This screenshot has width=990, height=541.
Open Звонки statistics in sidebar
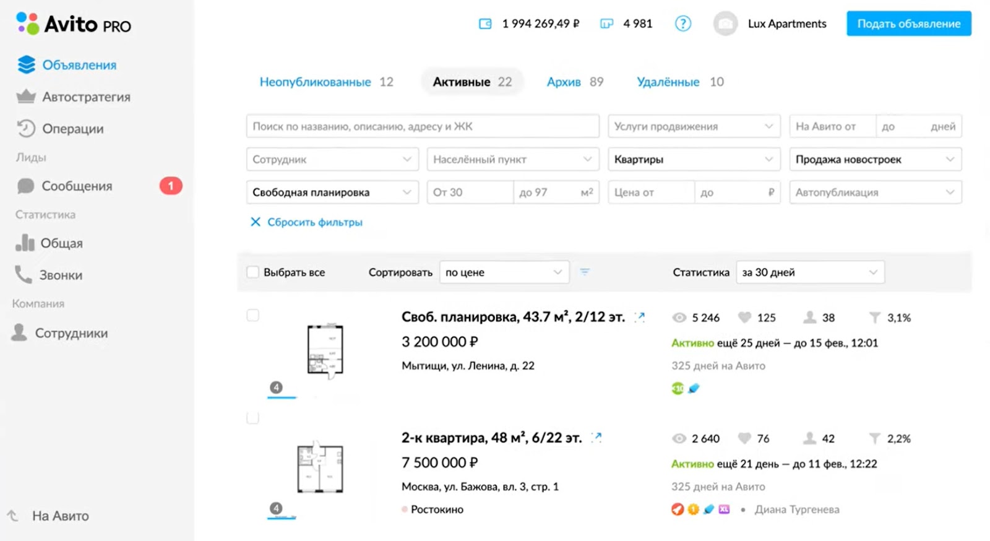pos(61,275)
